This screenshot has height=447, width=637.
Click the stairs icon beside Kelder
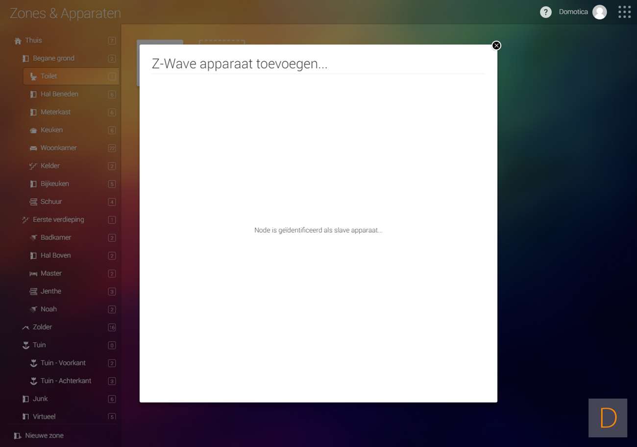(x=33, y=166)
